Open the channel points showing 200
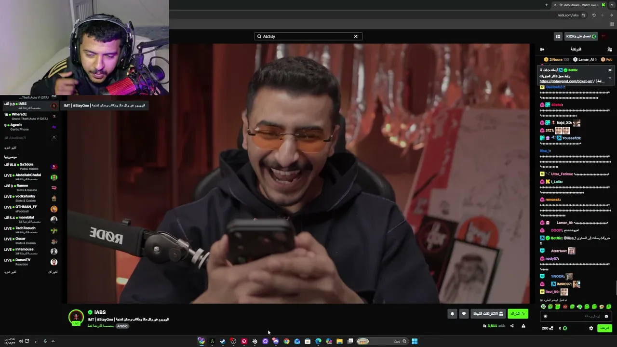The image size is (617, 347). [x=548, y=329]
